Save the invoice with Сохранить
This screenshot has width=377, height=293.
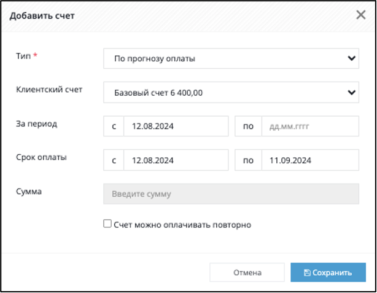(328, 272)
